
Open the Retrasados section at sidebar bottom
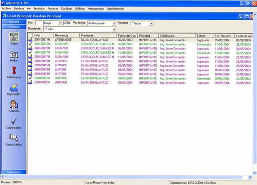14,172
